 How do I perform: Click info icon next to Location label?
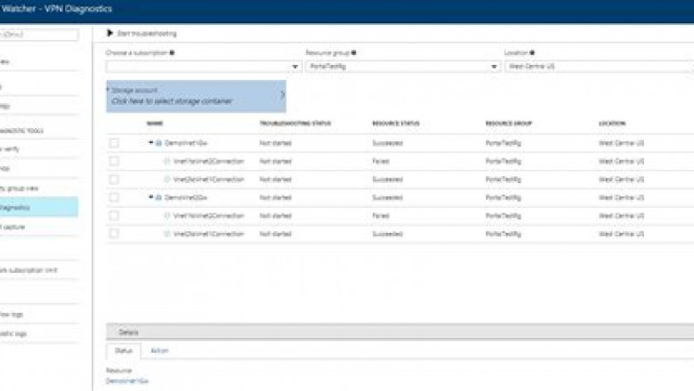[x=532, y=52]
